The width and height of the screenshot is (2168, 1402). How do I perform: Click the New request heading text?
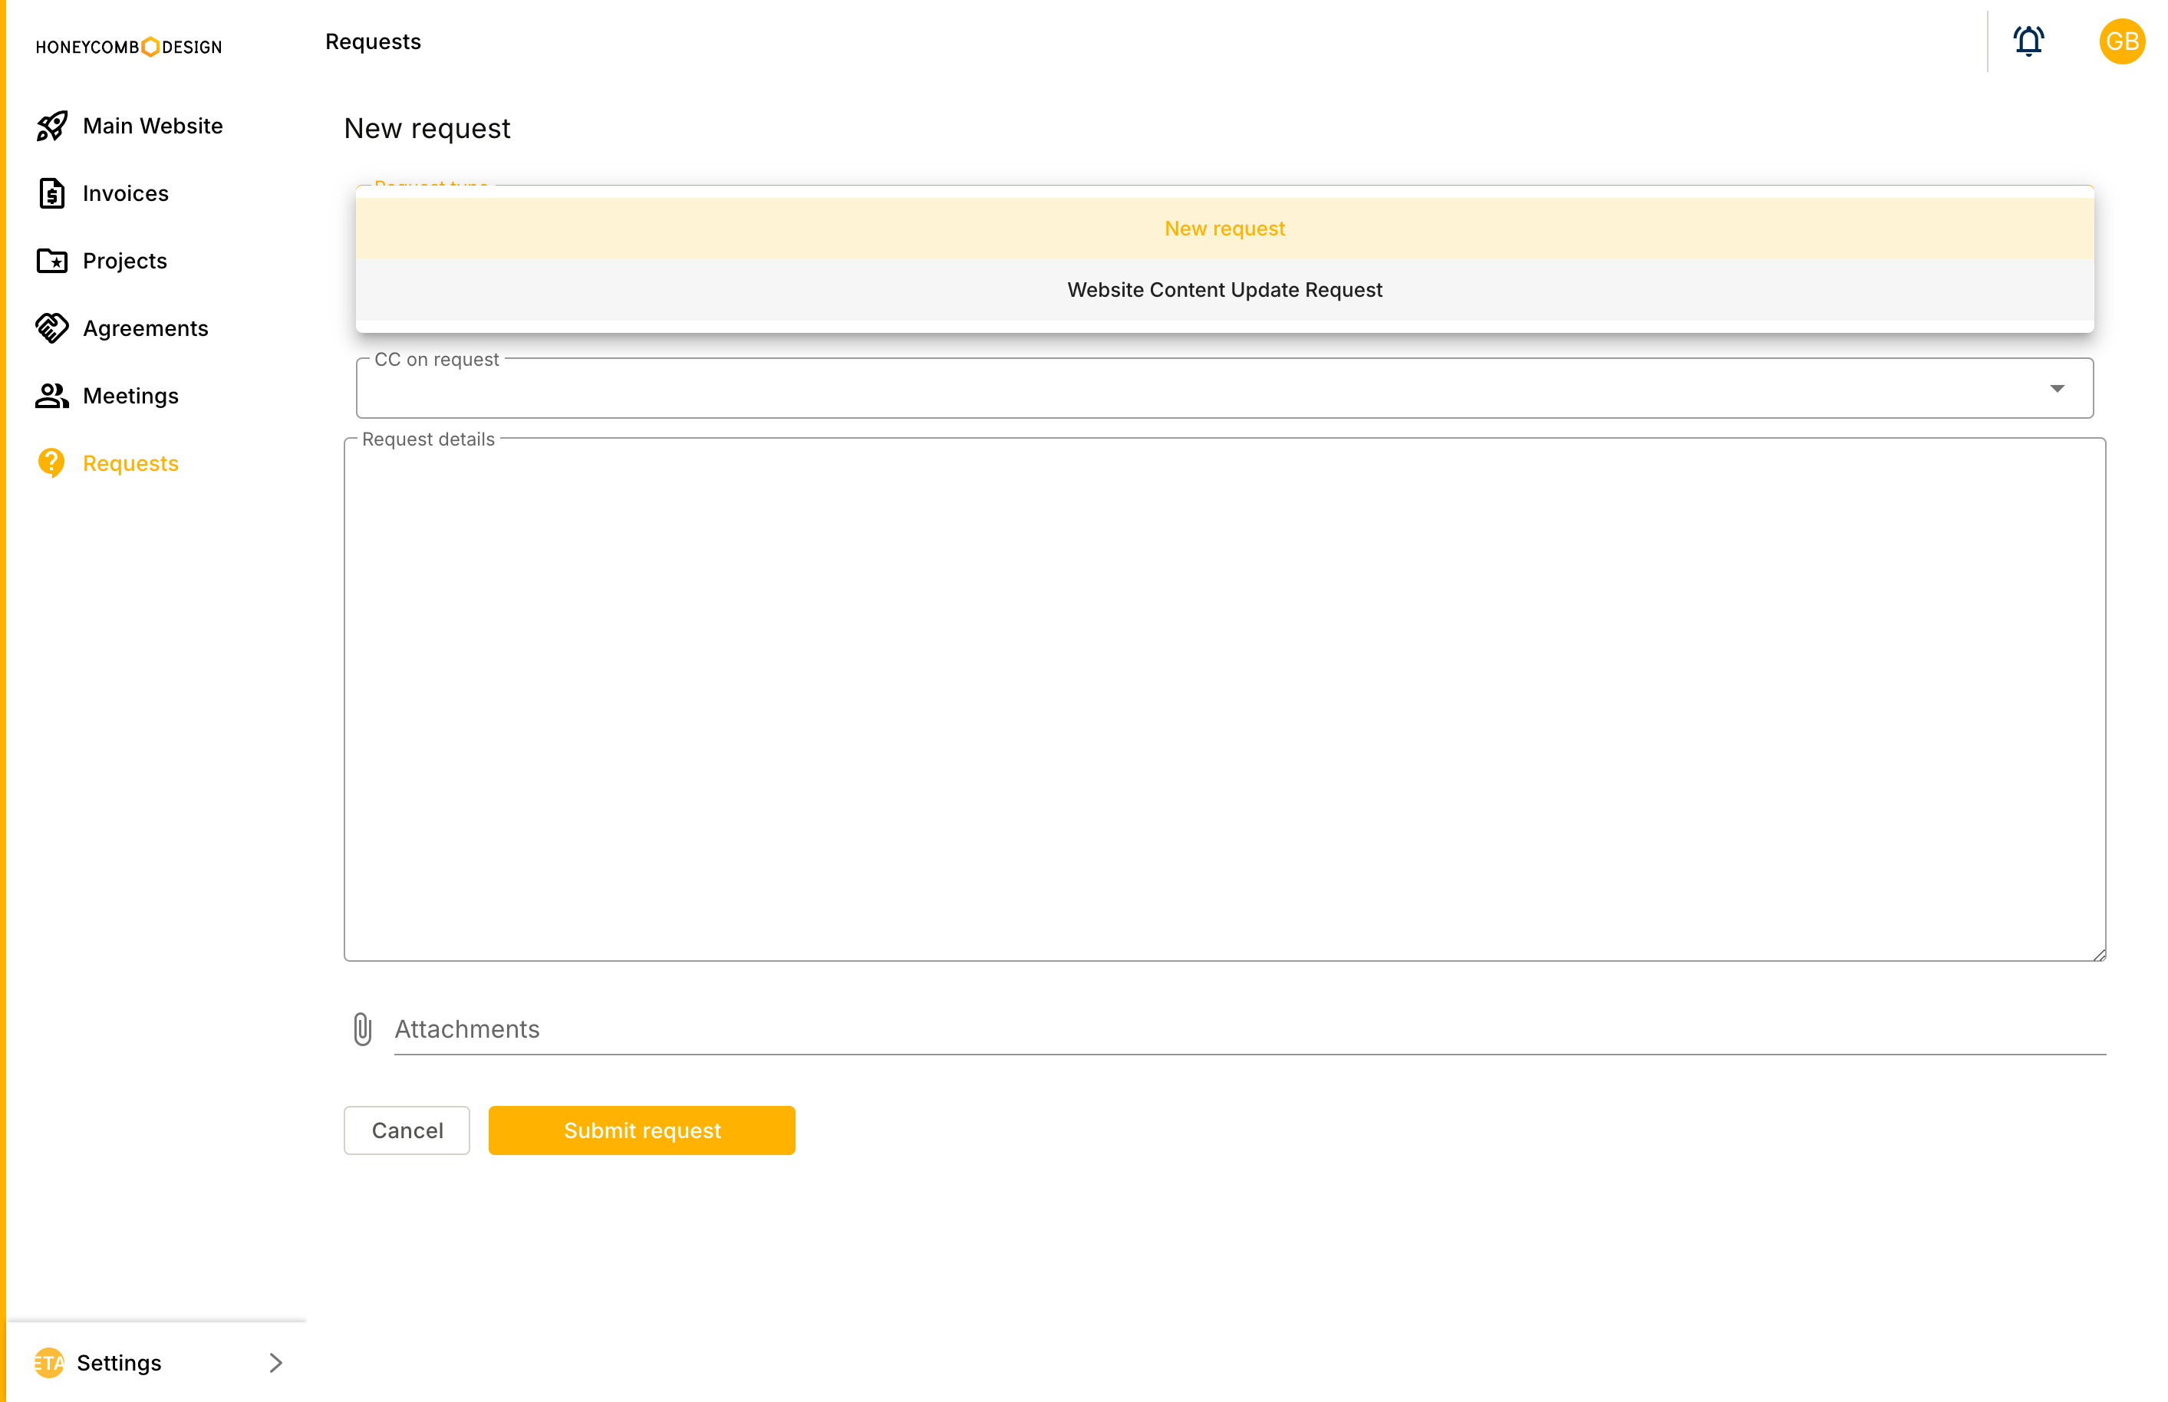tap(427, 128)
